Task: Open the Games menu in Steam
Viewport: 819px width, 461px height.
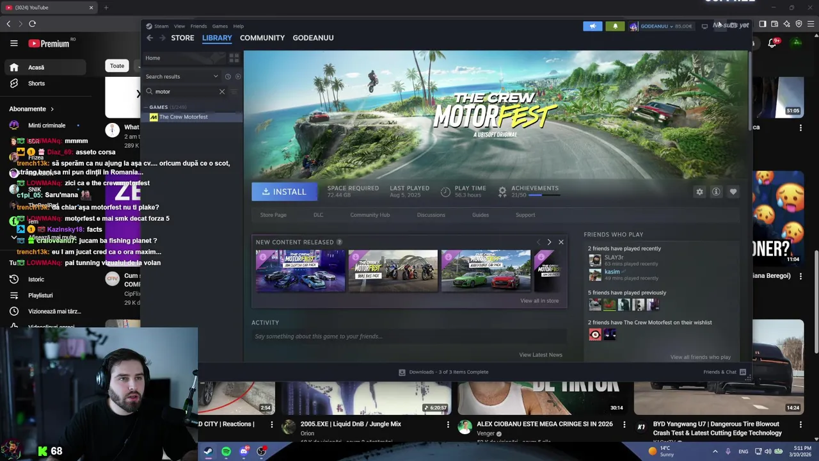Action: (219, 26)
